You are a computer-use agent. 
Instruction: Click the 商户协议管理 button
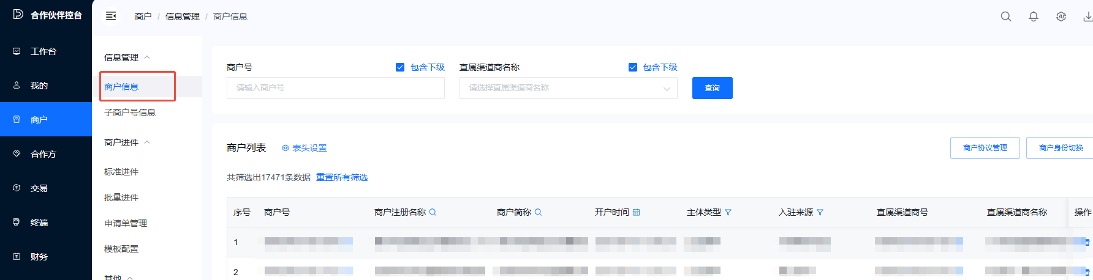(x=985, y=148)
